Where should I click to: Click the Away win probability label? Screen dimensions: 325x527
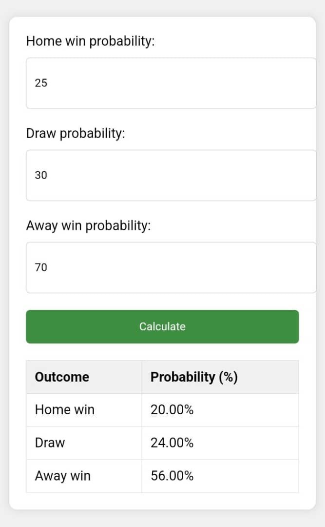click(89, 225)
